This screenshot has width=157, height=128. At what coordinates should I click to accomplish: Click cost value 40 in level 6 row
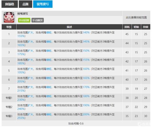point(127,80)
